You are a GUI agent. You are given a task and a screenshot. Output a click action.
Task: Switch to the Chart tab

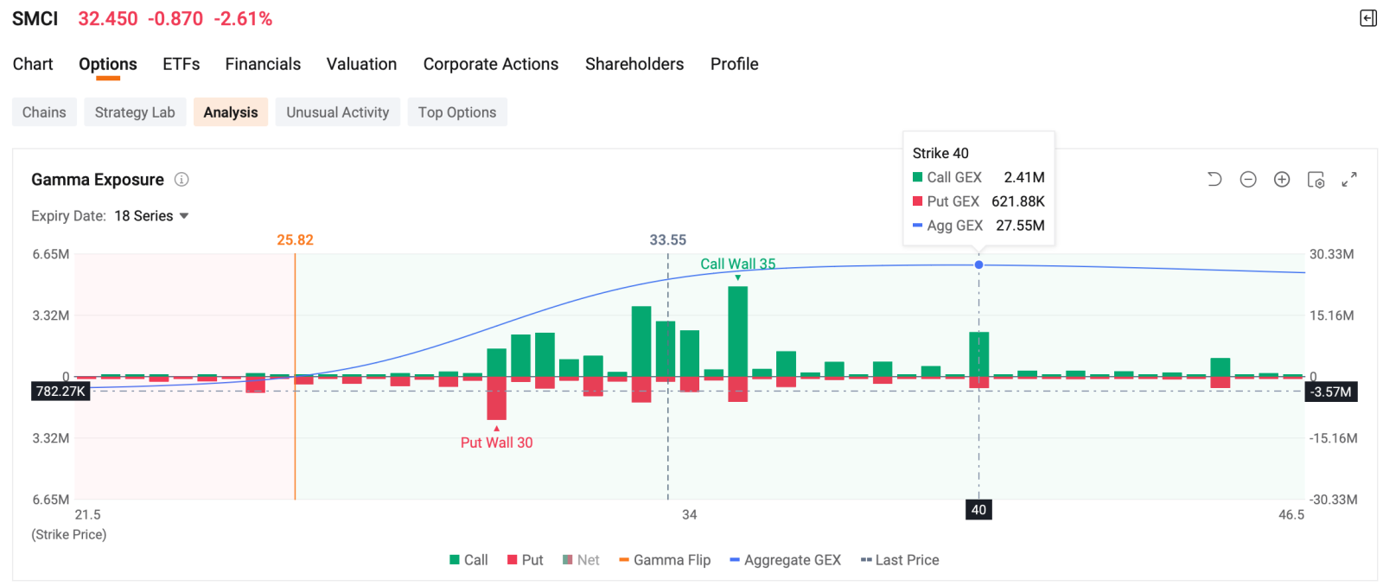pyautogui.click(x=33, y=64)
